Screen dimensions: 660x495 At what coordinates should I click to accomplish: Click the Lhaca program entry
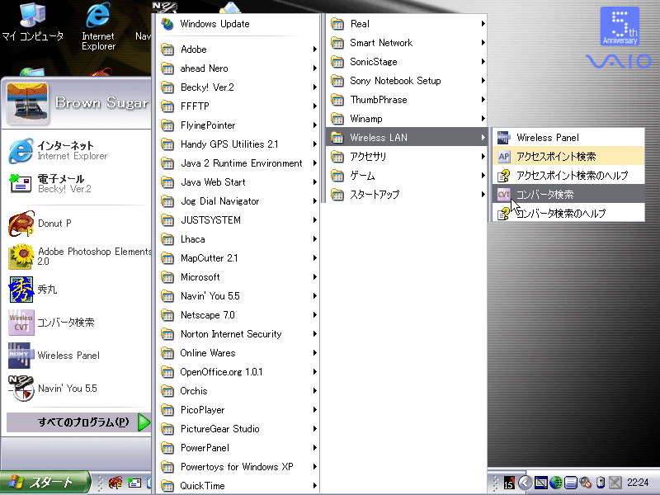point(238,239)
